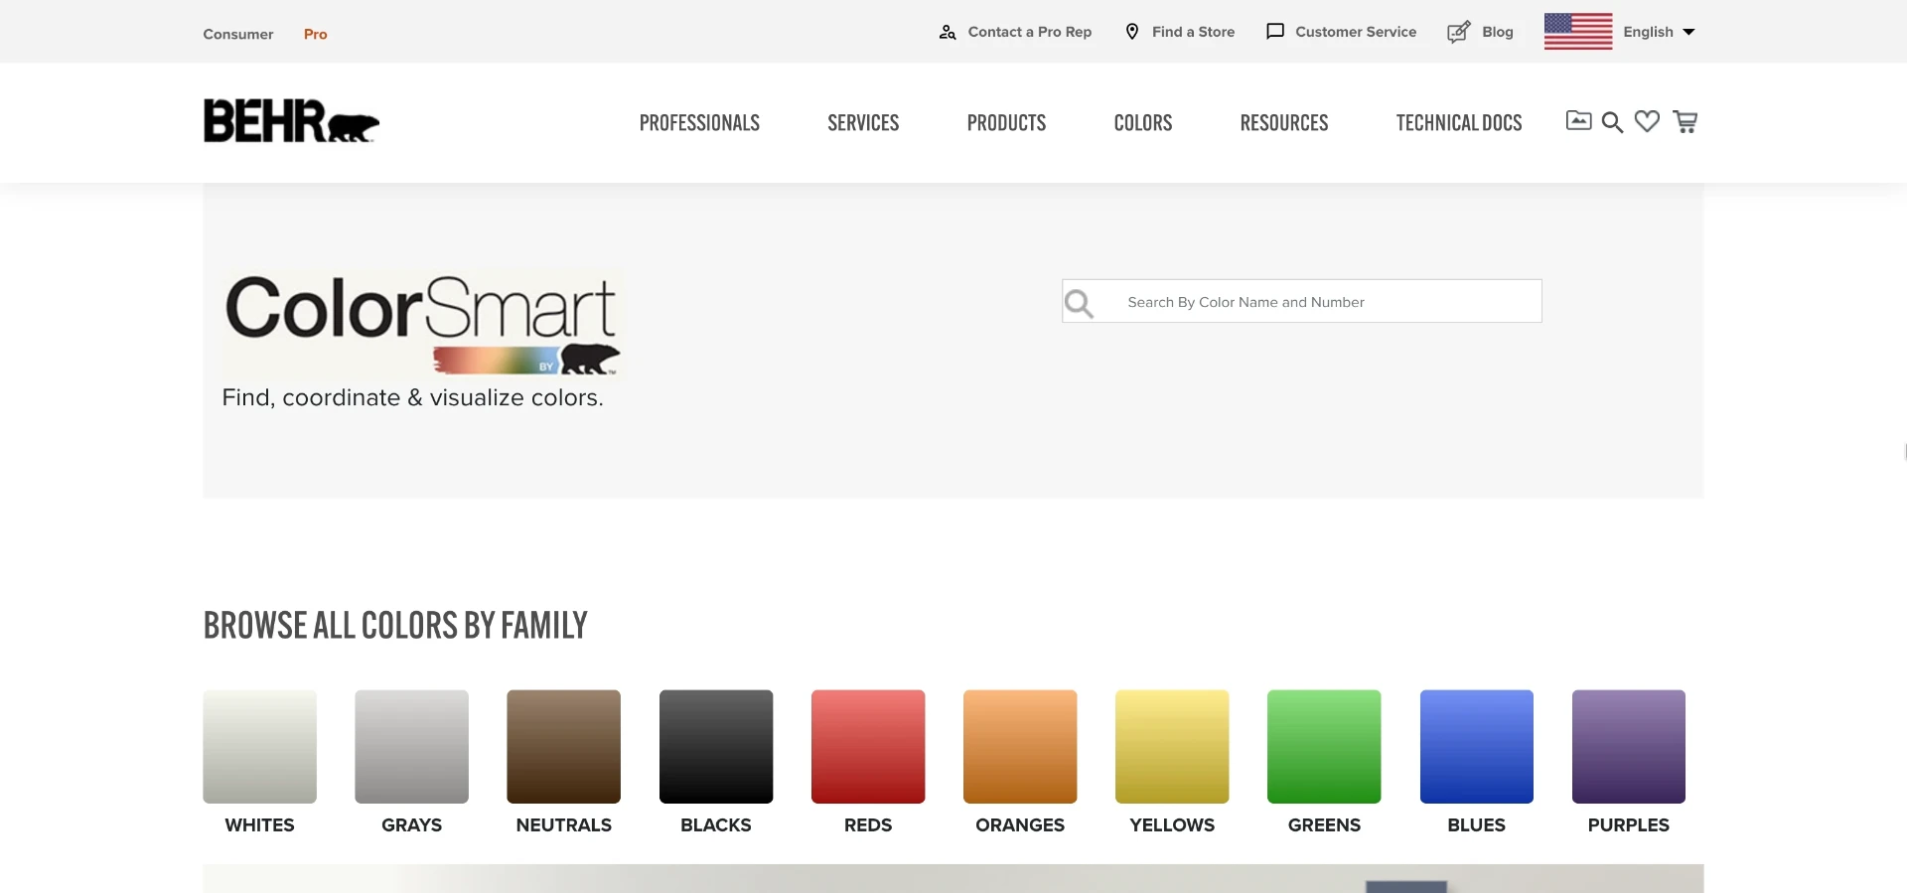Select the Yellows color swatch

pyautogui.click(x=1172, y=747)
